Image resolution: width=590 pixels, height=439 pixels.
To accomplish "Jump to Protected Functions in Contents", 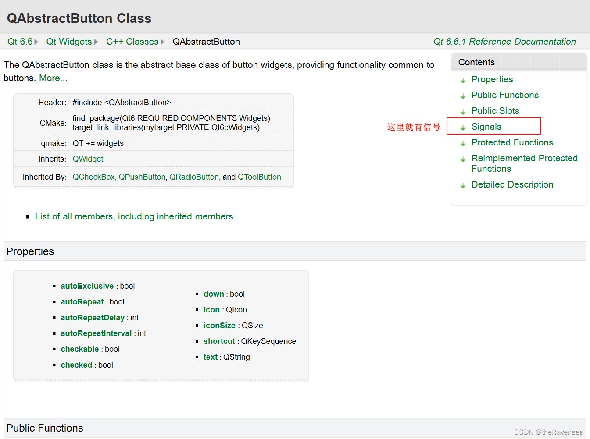I will 512,142.
